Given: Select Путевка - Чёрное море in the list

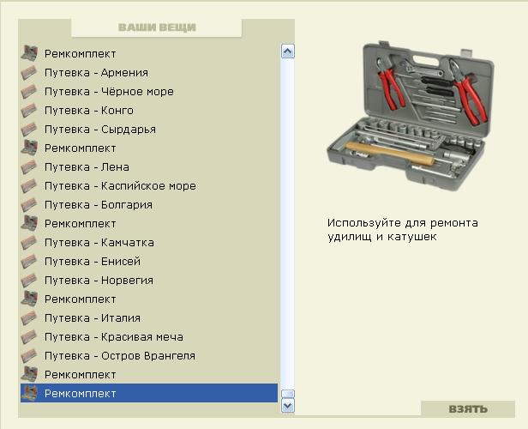Looking at the screenshot, I should point(149,91).
